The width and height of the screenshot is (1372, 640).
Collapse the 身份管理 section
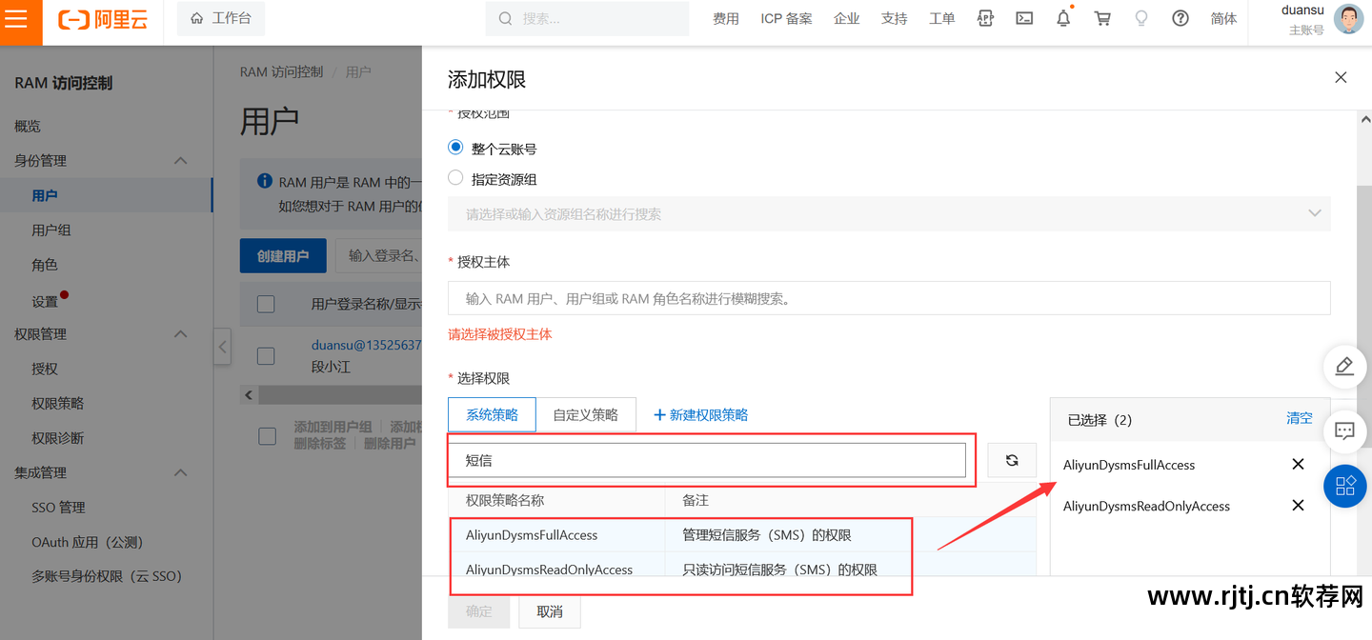180,161
